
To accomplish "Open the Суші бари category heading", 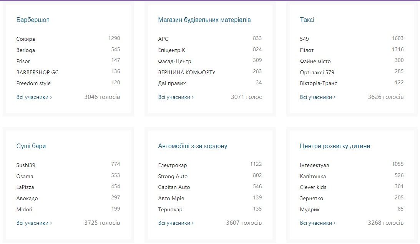I will coord(31,146).
